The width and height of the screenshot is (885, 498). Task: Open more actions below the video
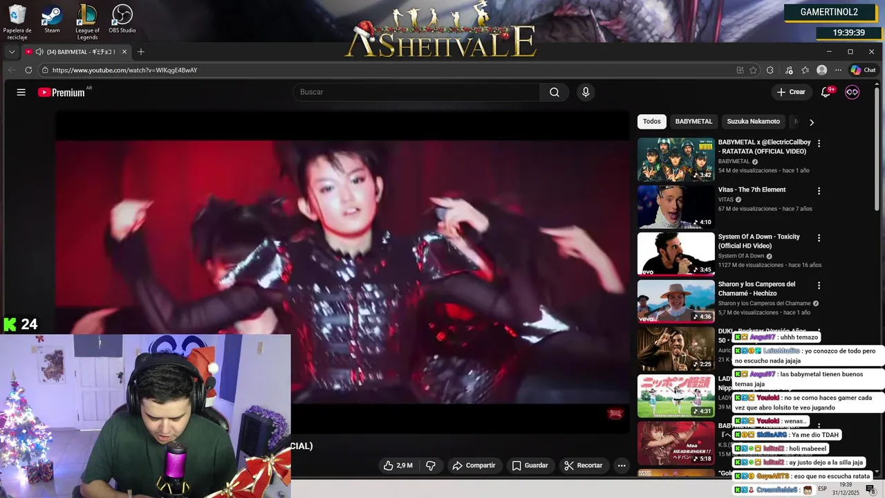(x=622, y=465)
